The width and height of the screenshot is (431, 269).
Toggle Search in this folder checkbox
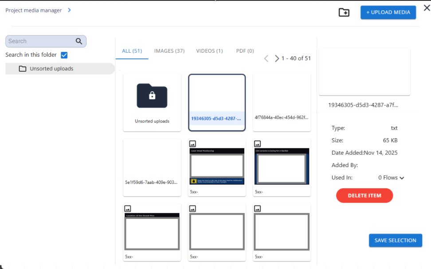click(64, 55)
